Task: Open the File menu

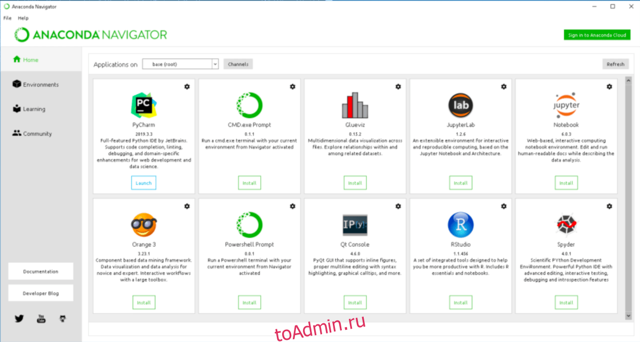Action: (7, 18)
